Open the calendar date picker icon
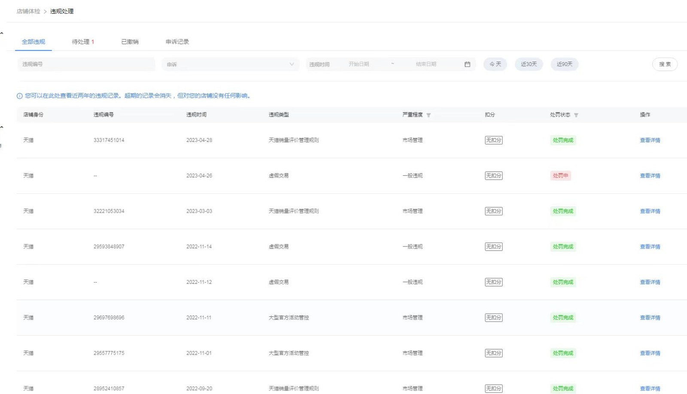Screen dimensions: 687x394 467,64
